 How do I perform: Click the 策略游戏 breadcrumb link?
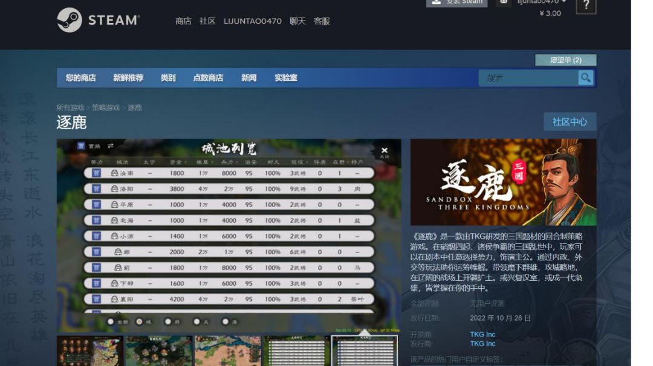[106, 108]
